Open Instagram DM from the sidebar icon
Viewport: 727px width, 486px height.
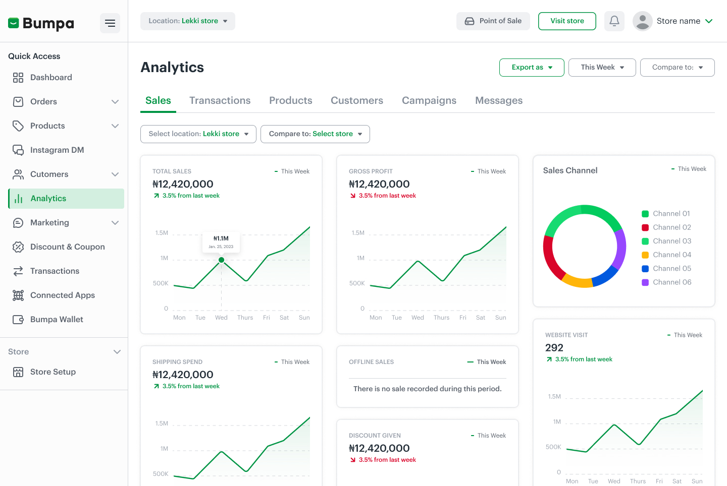(x=18, y=150)
